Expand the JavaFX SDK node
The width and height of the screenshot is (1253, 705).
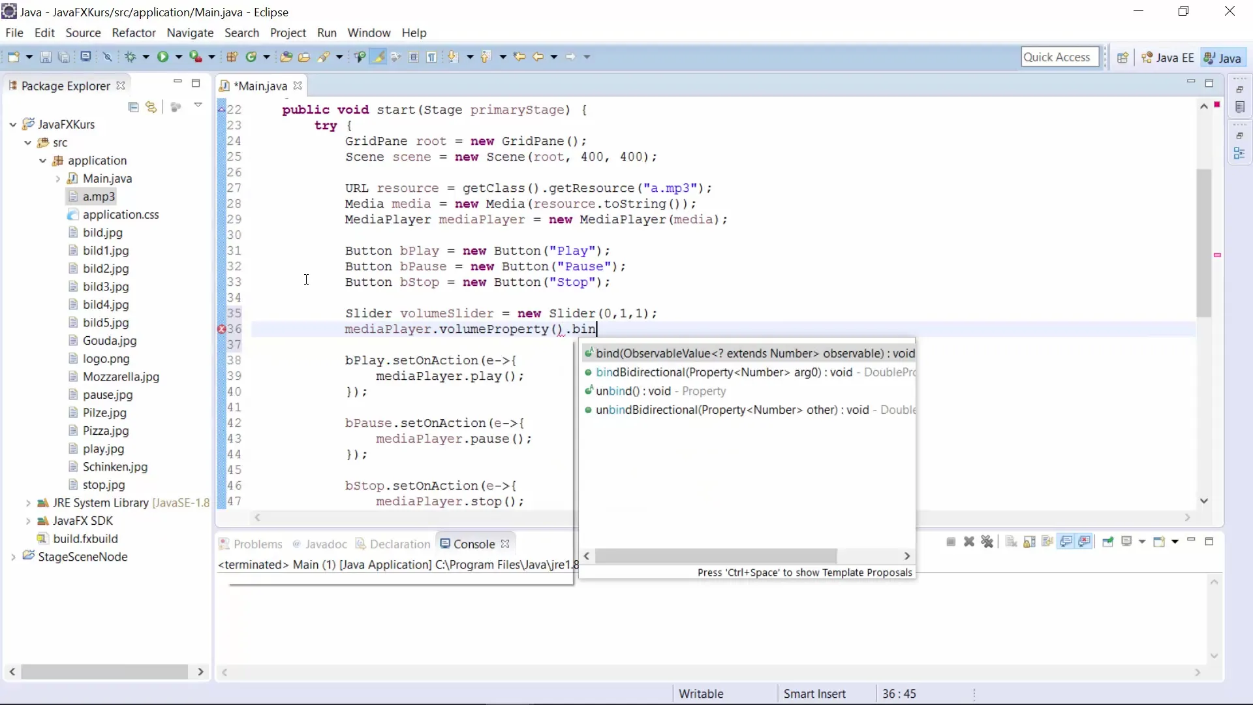(27, 521)
